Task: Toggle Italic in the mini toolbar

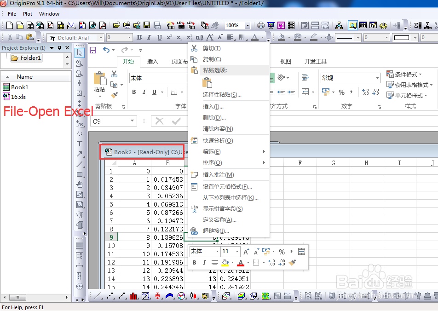Action: [x=204, y=262]
